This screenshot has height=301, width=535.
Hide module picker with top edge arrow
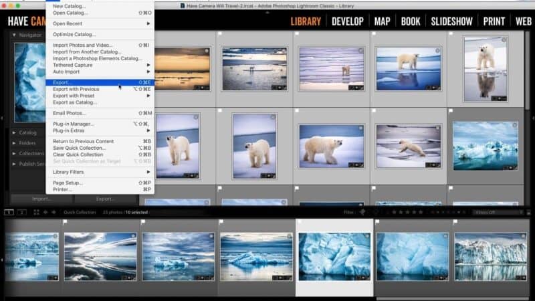click(x=267, y=12)
